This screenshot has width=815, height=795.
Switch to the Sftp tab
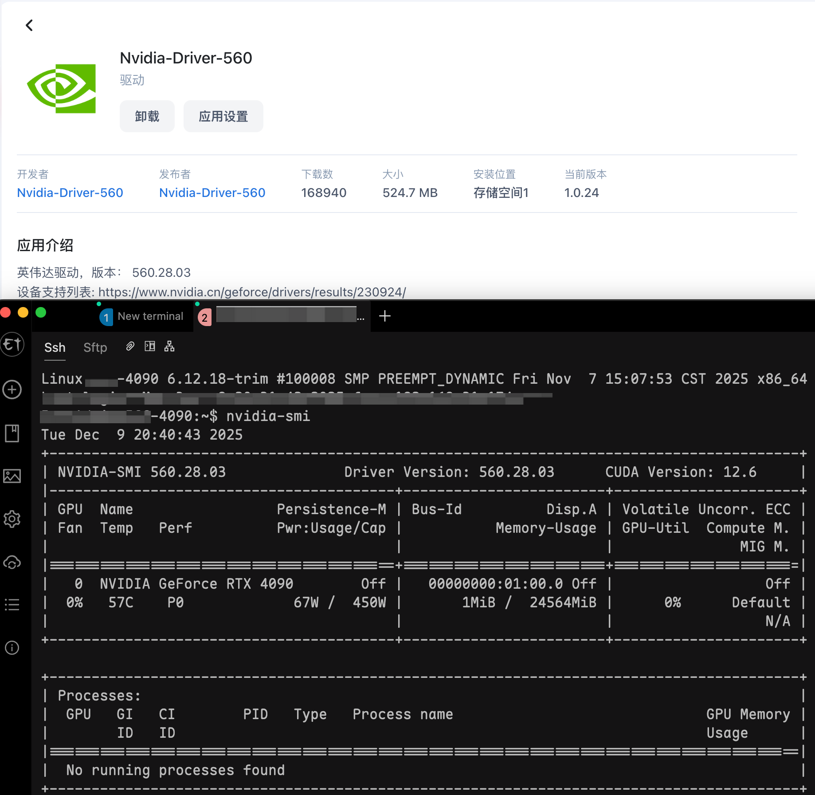pyautogui.click(x=95, y=347)
